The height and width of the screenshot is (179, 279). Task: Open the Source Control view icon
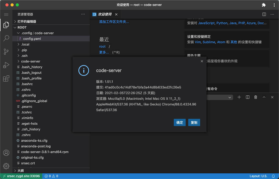[x=6, y=52]
